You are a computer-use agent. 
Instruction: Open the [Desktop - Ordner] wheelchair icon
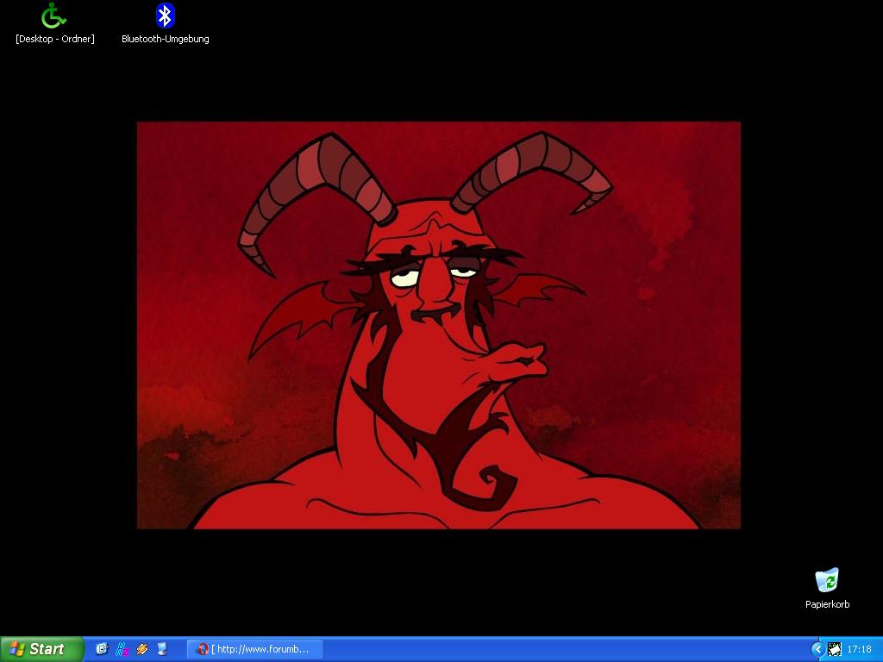(x=54, y=16)
